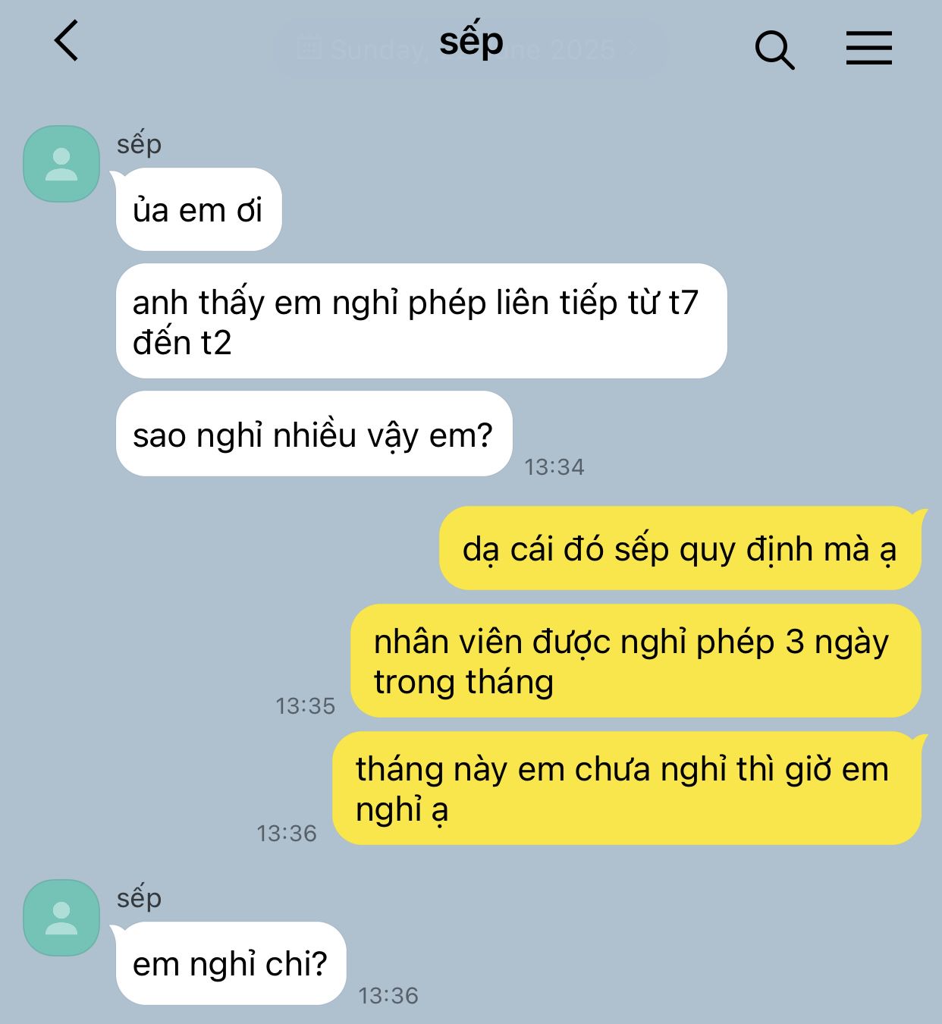Tap the "tháng này em chưa nghỉ" message
This screenshot has width=942, height=1024.
tap(626, 788)
